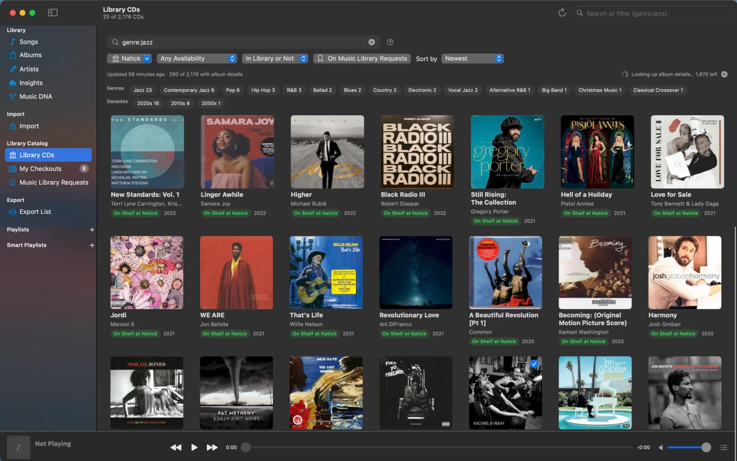The width and height of the screenshot is (737, 461).
Task: Open the That's Life album cover
Action: 326,272
